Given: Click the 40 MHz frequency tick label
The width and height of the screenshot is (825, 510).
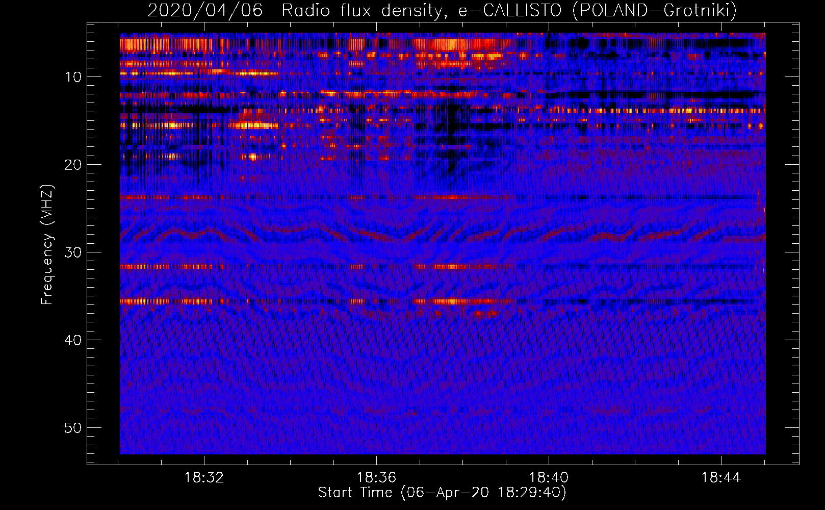Looking at the screenshot, I should pyautogui.click(x=73, y=340).
